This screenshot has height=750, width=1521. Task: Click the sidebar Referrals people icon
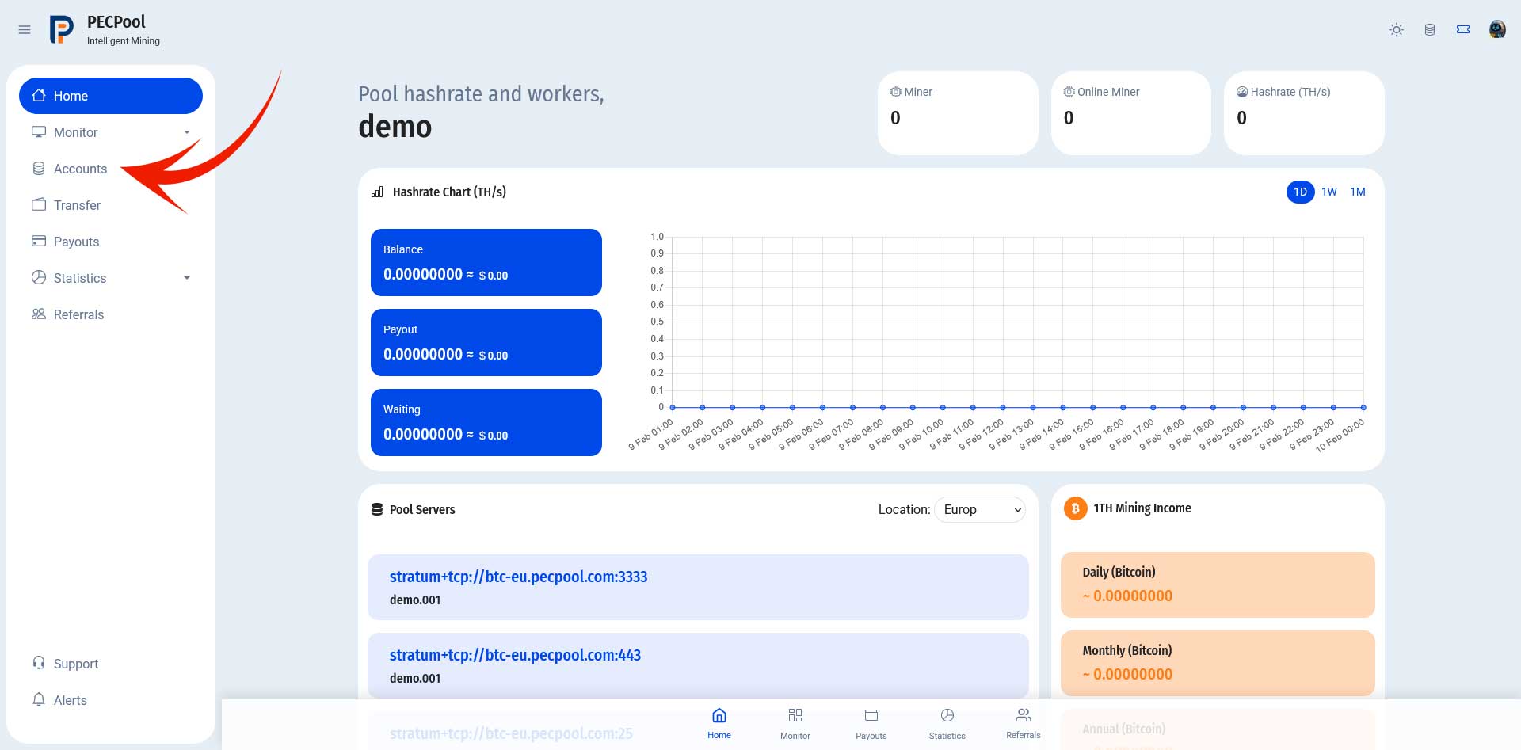[39, 314]
